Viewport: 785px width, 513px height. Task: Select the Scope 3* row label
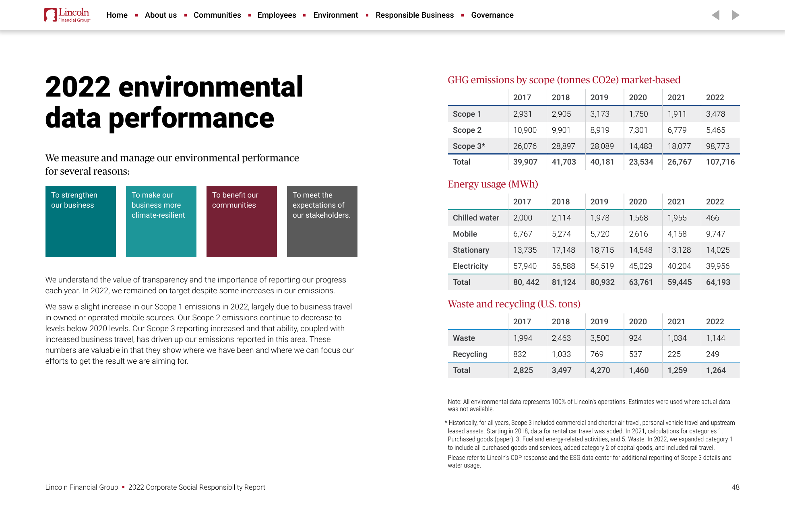[469, 146]
